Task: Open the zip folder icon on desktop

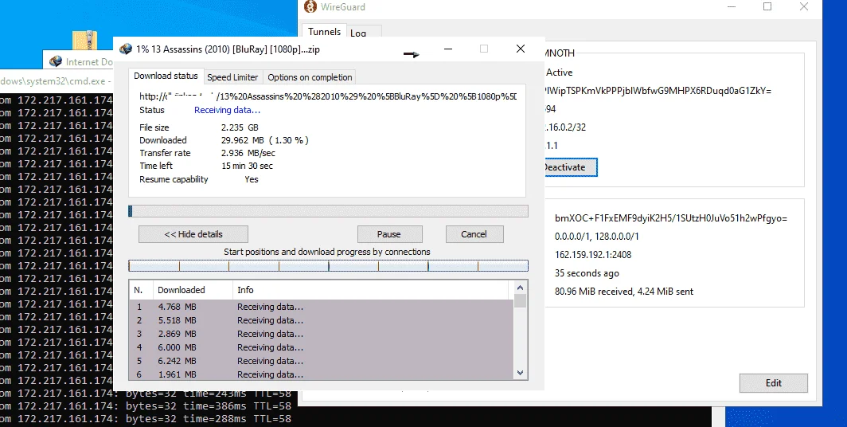Action: tap(84, 41)
